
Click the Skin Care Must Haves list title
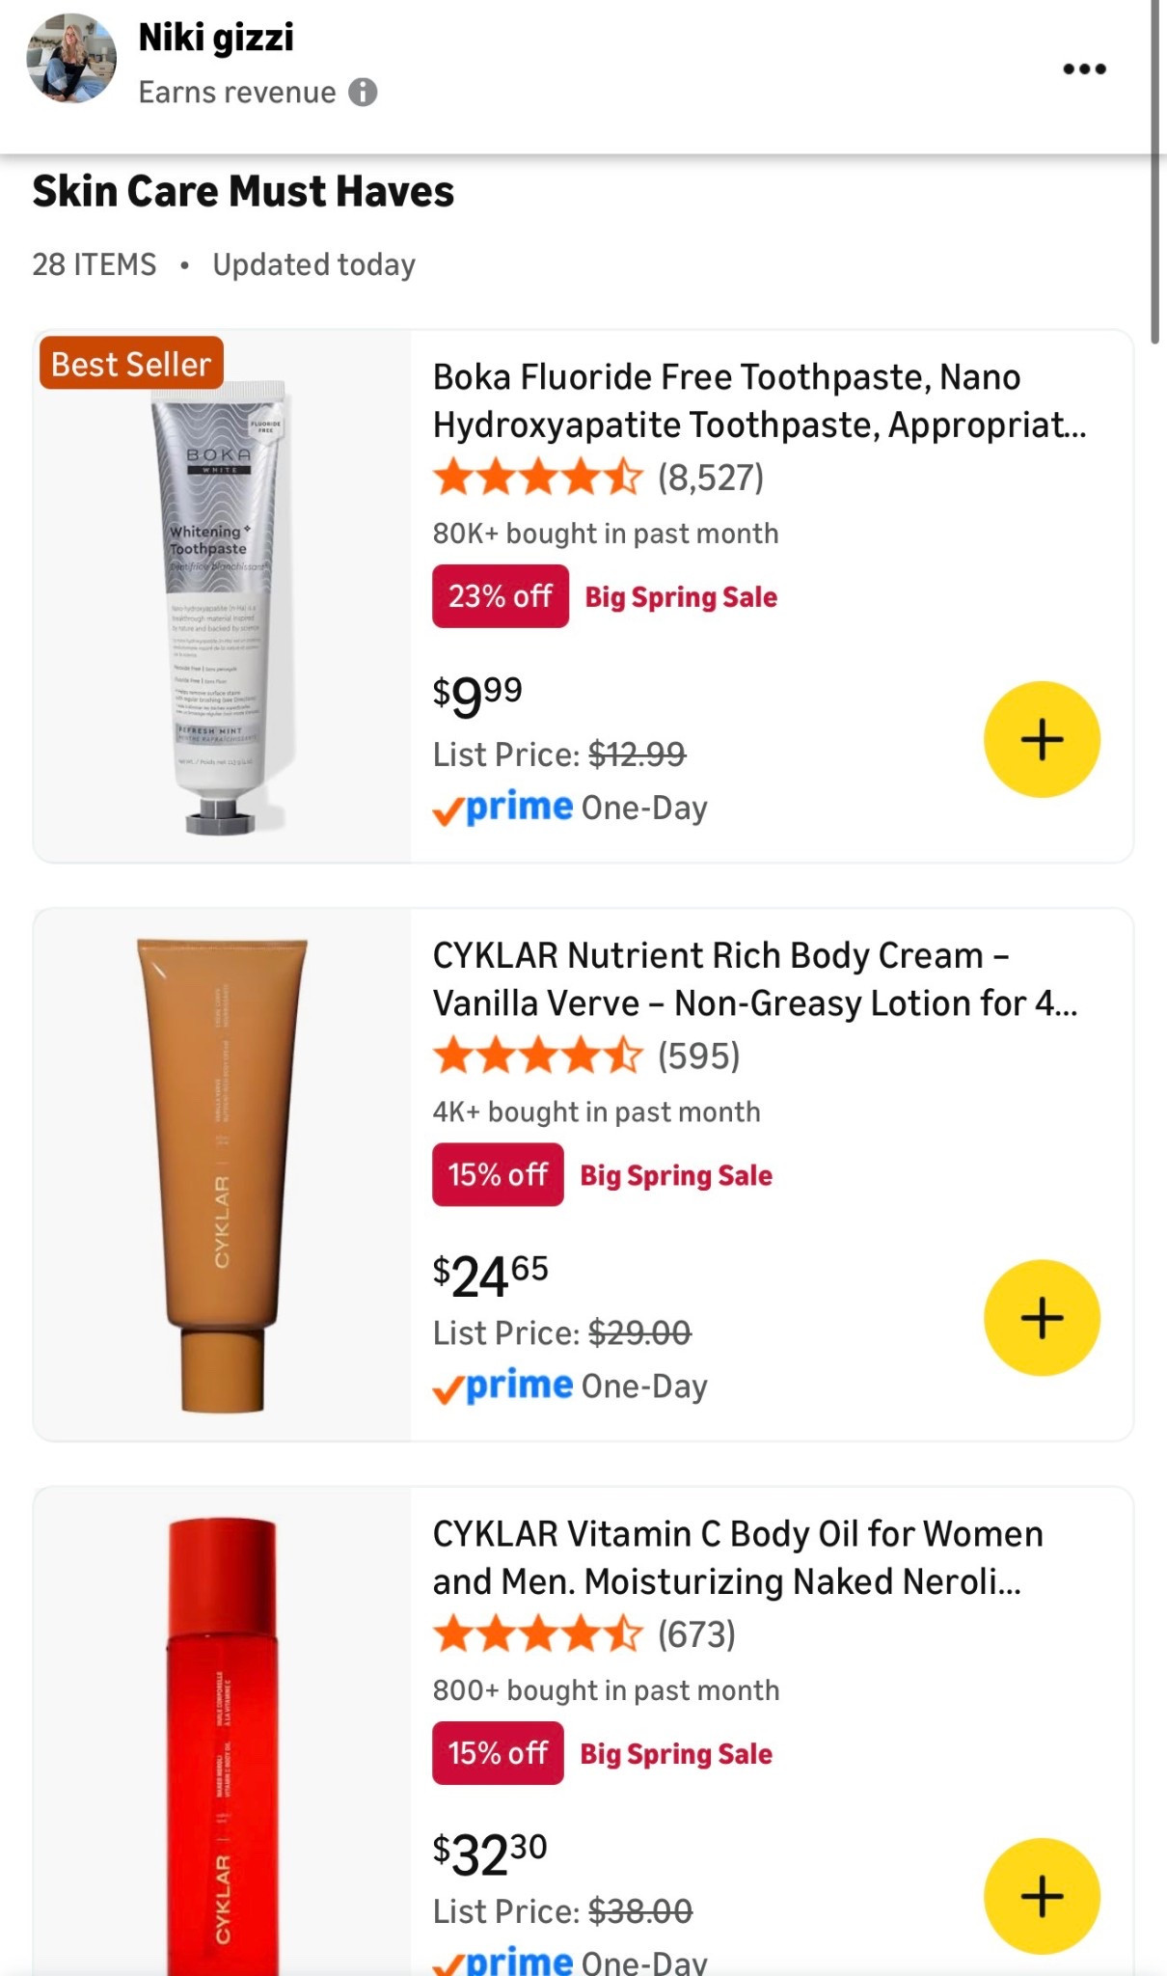tap(242, 191)
